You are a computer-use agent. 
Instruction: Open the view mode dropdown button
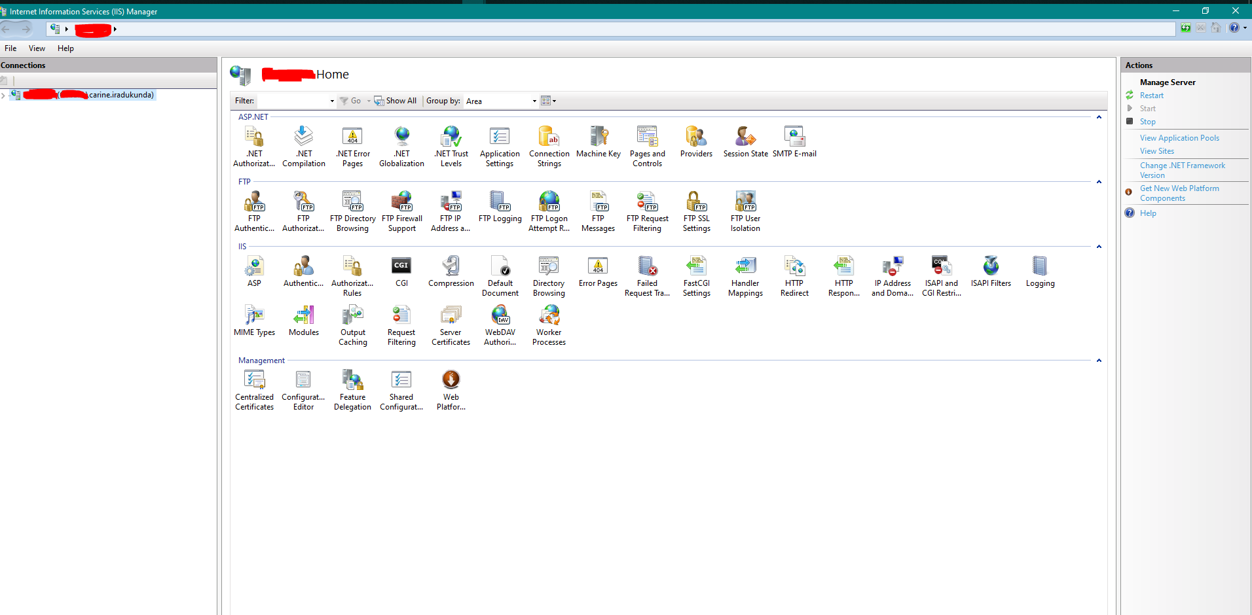point(549,101)
